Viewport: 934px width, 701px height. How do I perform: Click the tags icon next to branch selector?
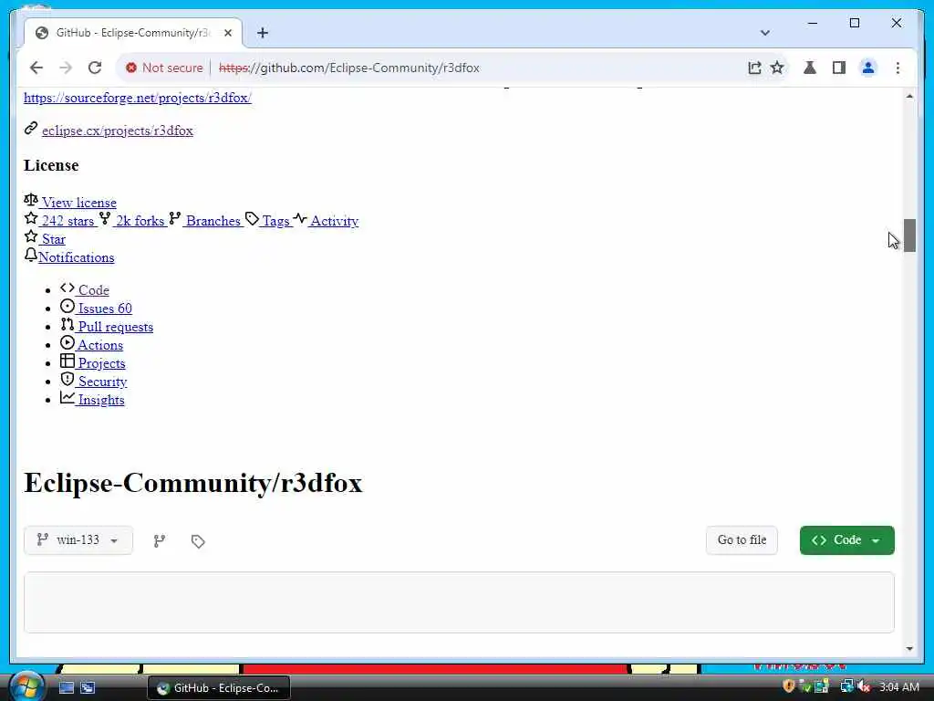(198, 541)
